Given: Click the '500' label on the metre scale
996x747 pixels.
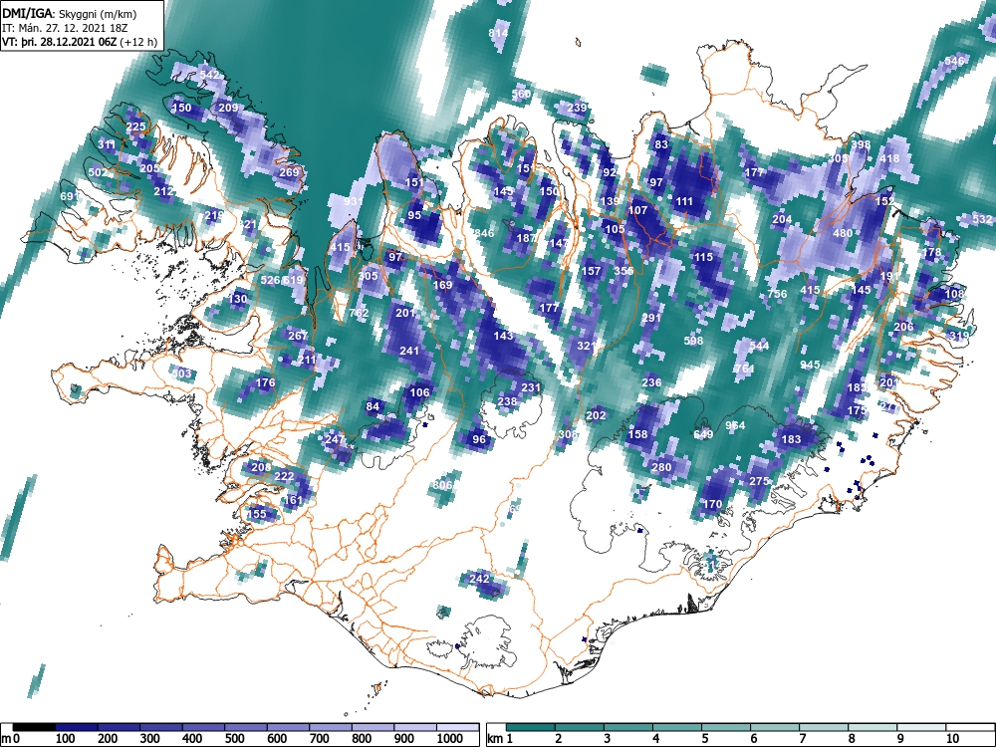Looking at the screenshot, I should tap(234, 739).
